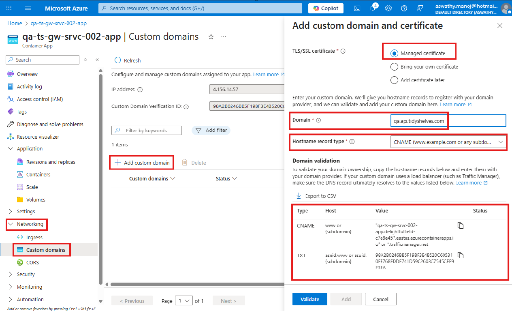Click the TLS/SSL certificate info icon
Image resolution: width=512 pixels, height=311 pixels.
[x=343, y=51]
